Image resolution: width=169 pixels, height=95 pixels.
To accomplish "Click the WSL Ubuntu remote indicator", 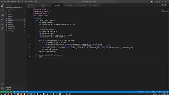I will tap(7, 92).
